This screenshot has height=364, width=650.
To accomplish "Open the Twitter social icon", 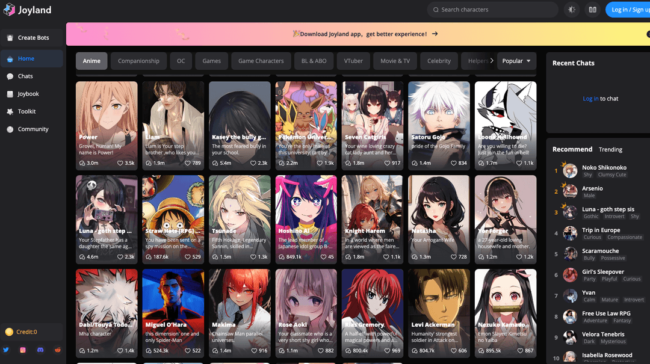I will (6, 350).
